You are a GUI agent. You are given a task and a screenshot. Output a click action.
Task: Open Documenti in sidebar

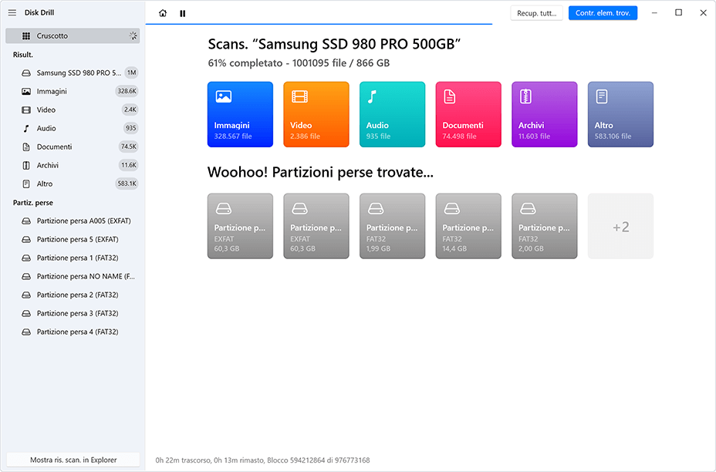pyautogui.click(x=73, y=147)
